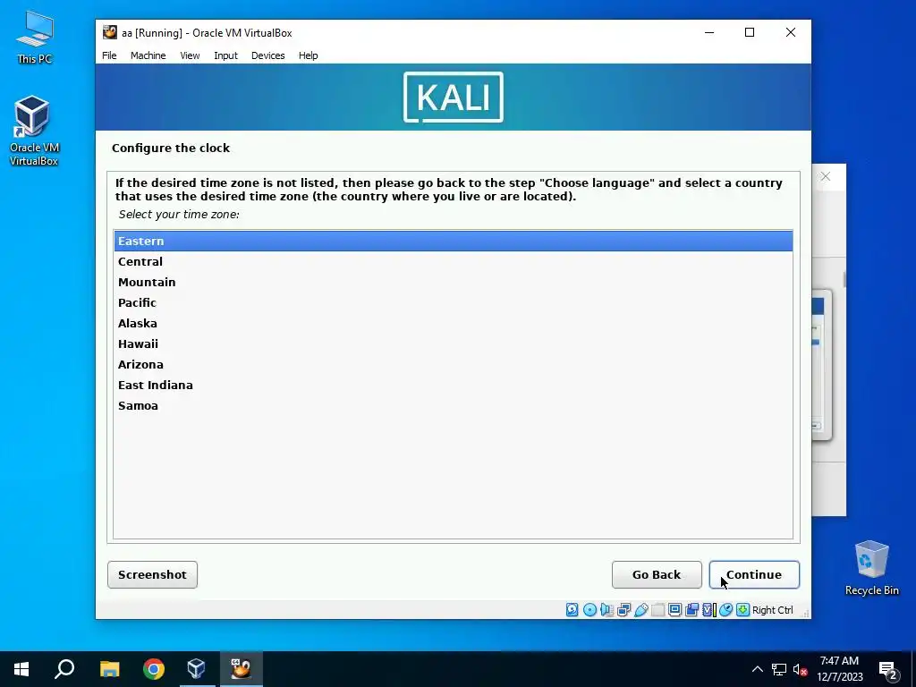
Task: Launch Google Chrome from the taskbar
Action: [x=154, y=669]
